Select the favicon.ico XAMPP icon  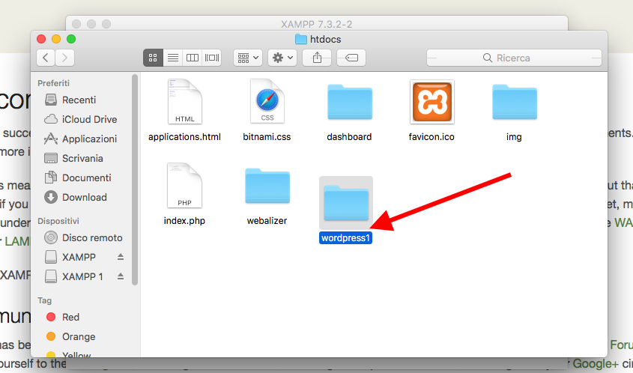pos(432,102)
